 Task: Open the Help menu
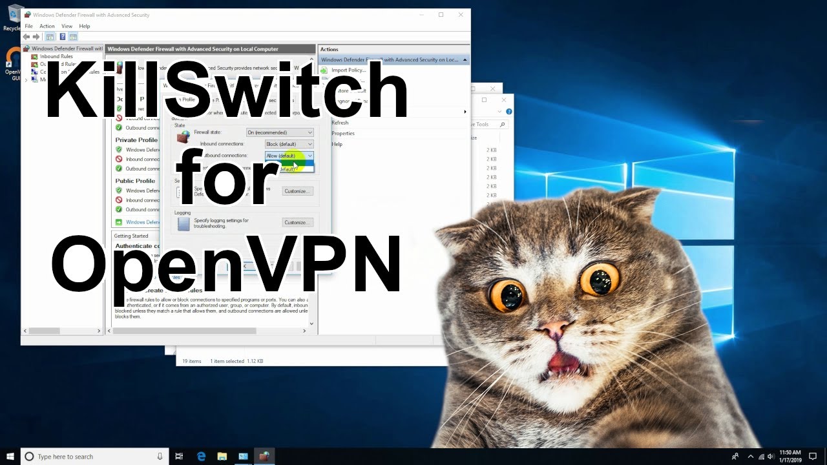click(85, 26)
